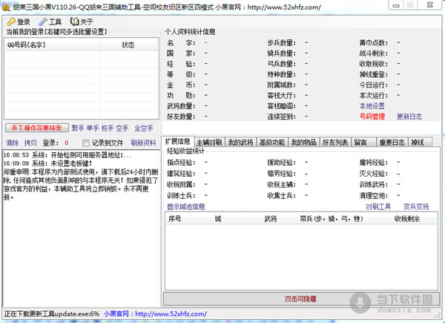This screenshot has height=323, width=445.
Task: Click the QQ号码[名字] column header
Action: point(52,45)
